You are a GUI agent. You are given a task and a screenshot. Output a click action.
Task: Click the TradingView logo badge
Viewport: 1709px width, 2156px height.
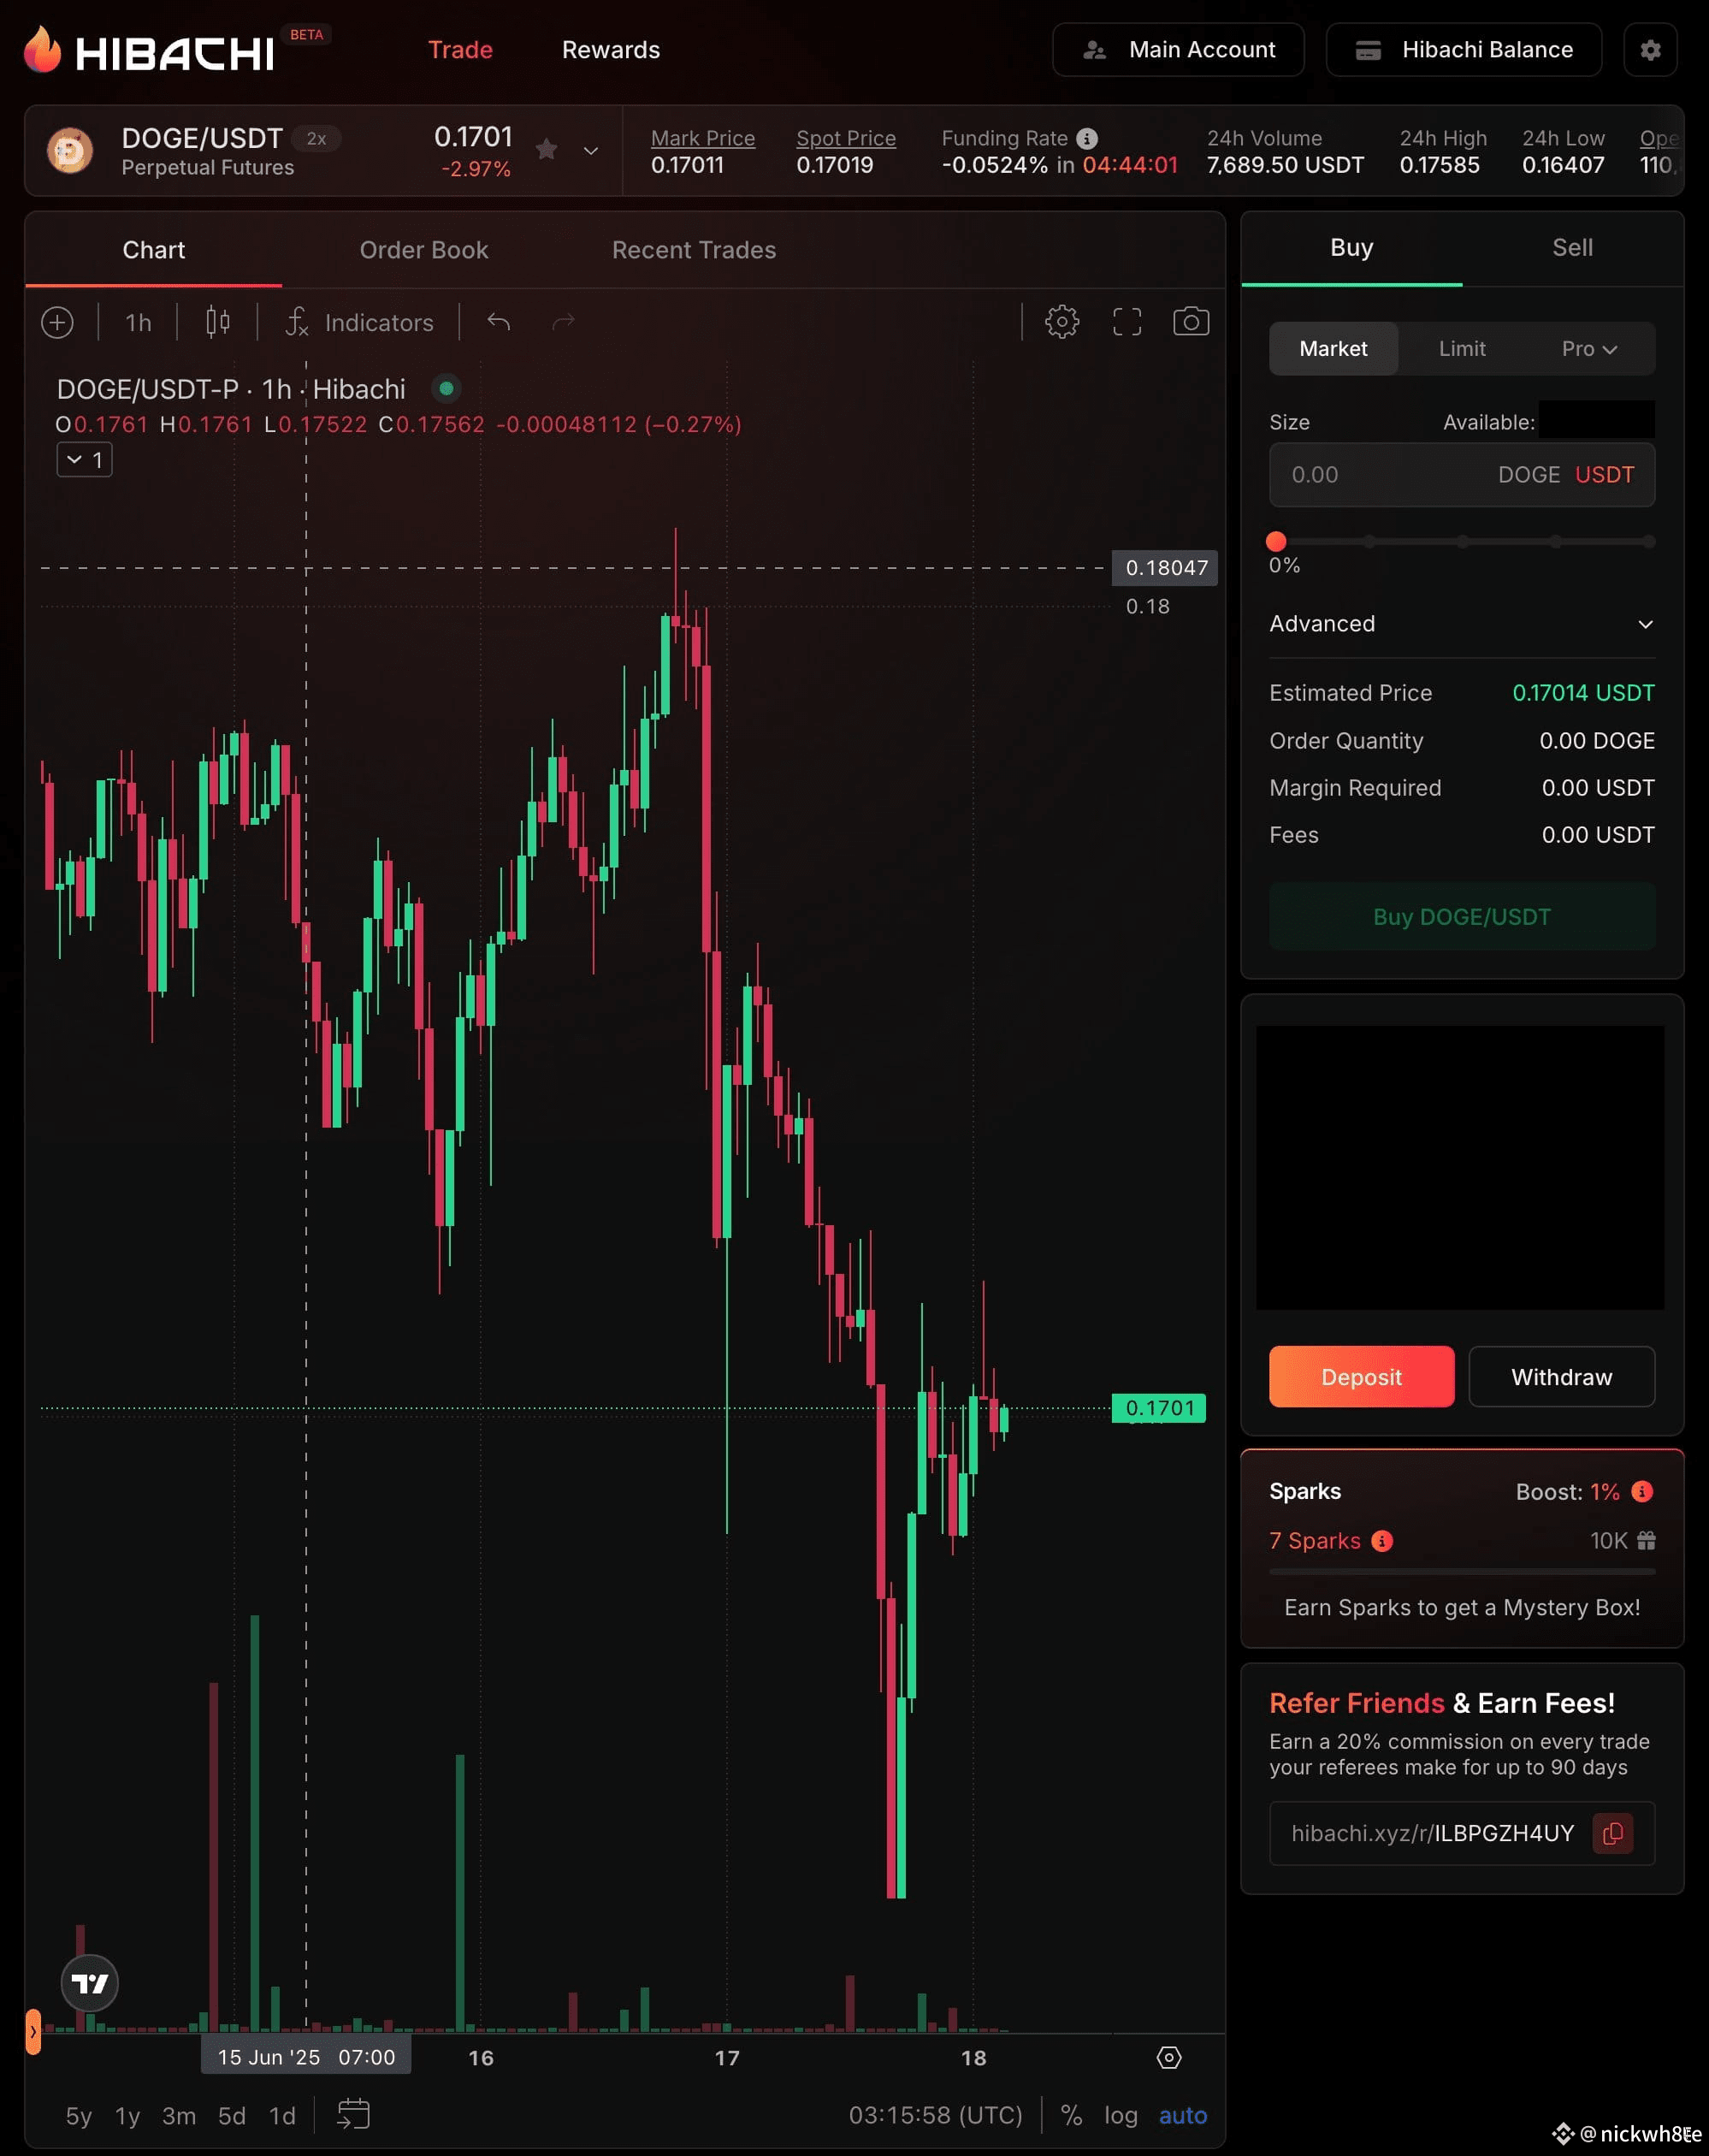pyautogui.click(x=89, y=1983)
